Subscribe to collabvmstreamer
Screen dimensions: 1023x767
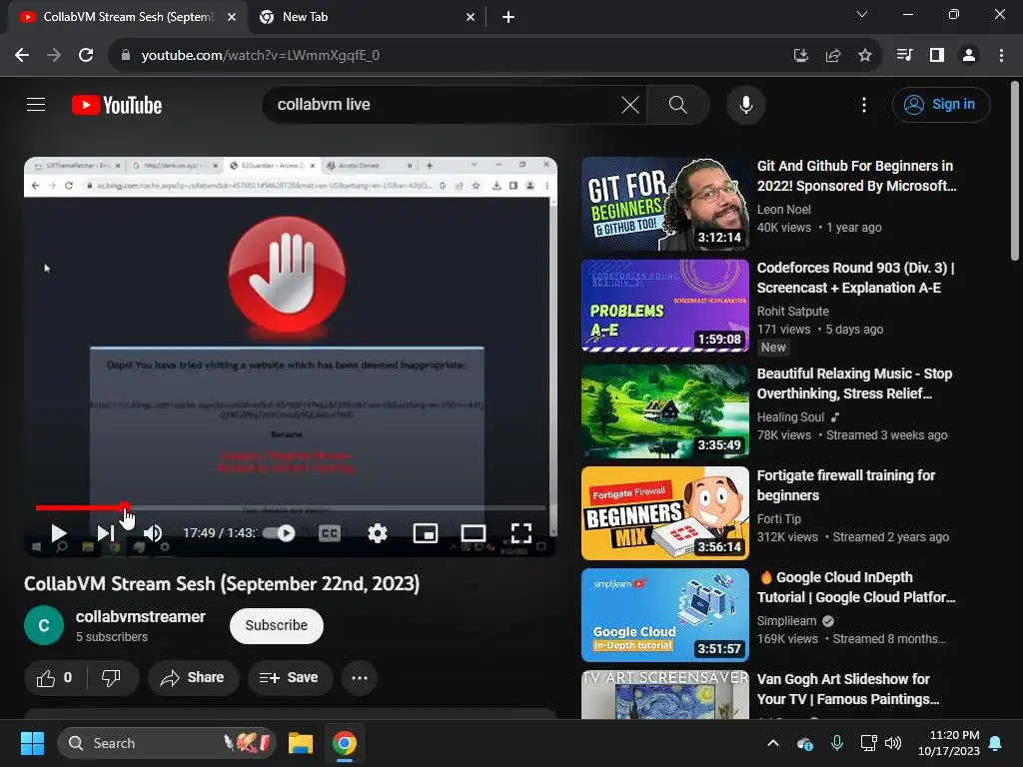[x=276, y=625]
